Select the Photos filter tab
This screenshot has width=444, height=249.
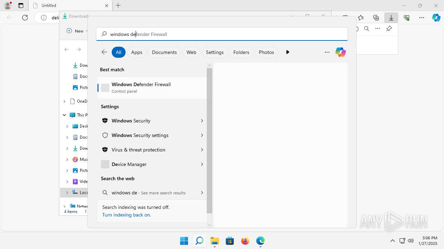point(266,52)
